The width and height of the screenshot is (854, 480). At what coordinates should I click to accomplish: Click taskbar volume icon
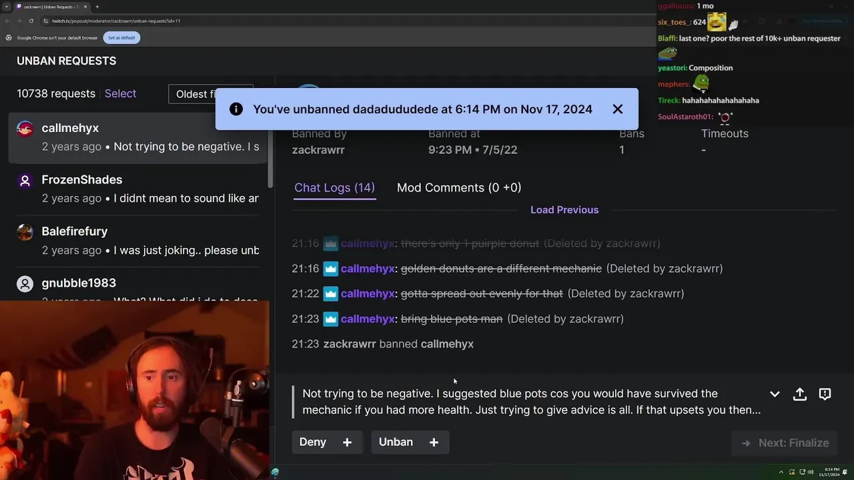[811, 472]
